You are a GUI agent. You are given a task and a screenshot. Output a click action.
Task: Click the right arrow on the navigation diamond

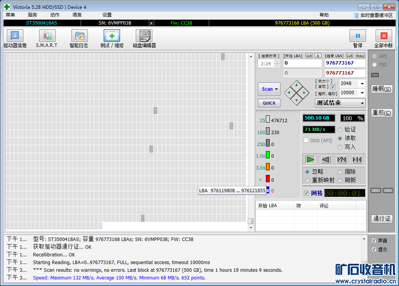click(x=304, y=93)
